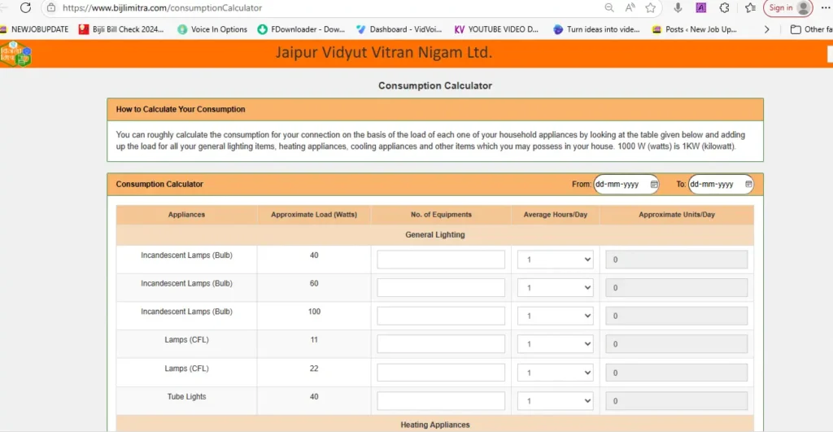Show more bookmarks with the chevron arrow
Image resolution: width=833 pixels, height=432 pixels.
click(766, 29)
